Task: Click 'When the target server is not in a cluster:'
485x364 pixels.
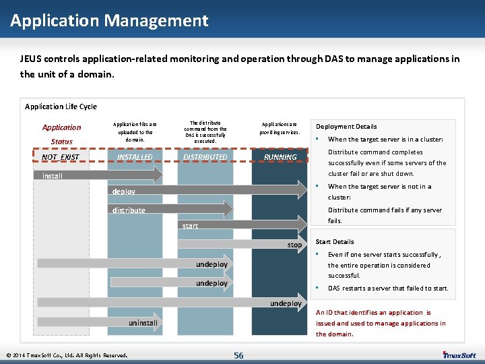Action: point(379,191)
